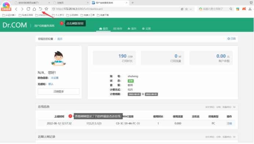Go to the browser home page icon
Screen dimensions: 254x144
click(x=35, y=9)
